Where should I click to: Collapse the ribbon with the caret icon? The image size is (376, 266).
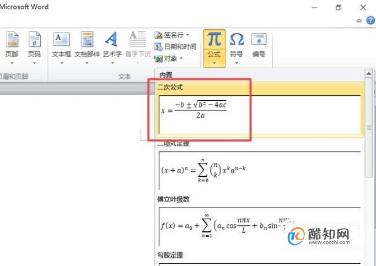pos(359,20)
